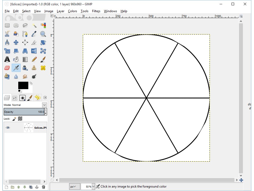Viewport: 254px width, 191px height.
Task: Select the highlighted Airbrush tool
Action: pyautogui.click(x=16, y=68)
